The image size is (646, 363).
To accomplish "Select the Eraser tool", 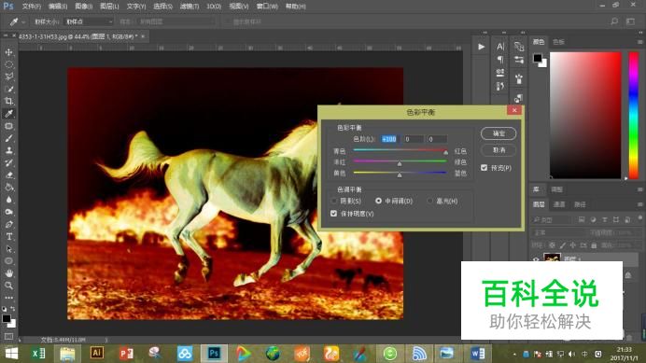I will pos(8,175).
